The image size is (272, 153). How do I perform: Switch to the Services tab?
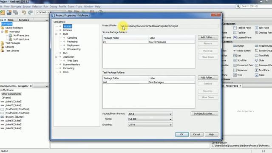tap(24, 20)
